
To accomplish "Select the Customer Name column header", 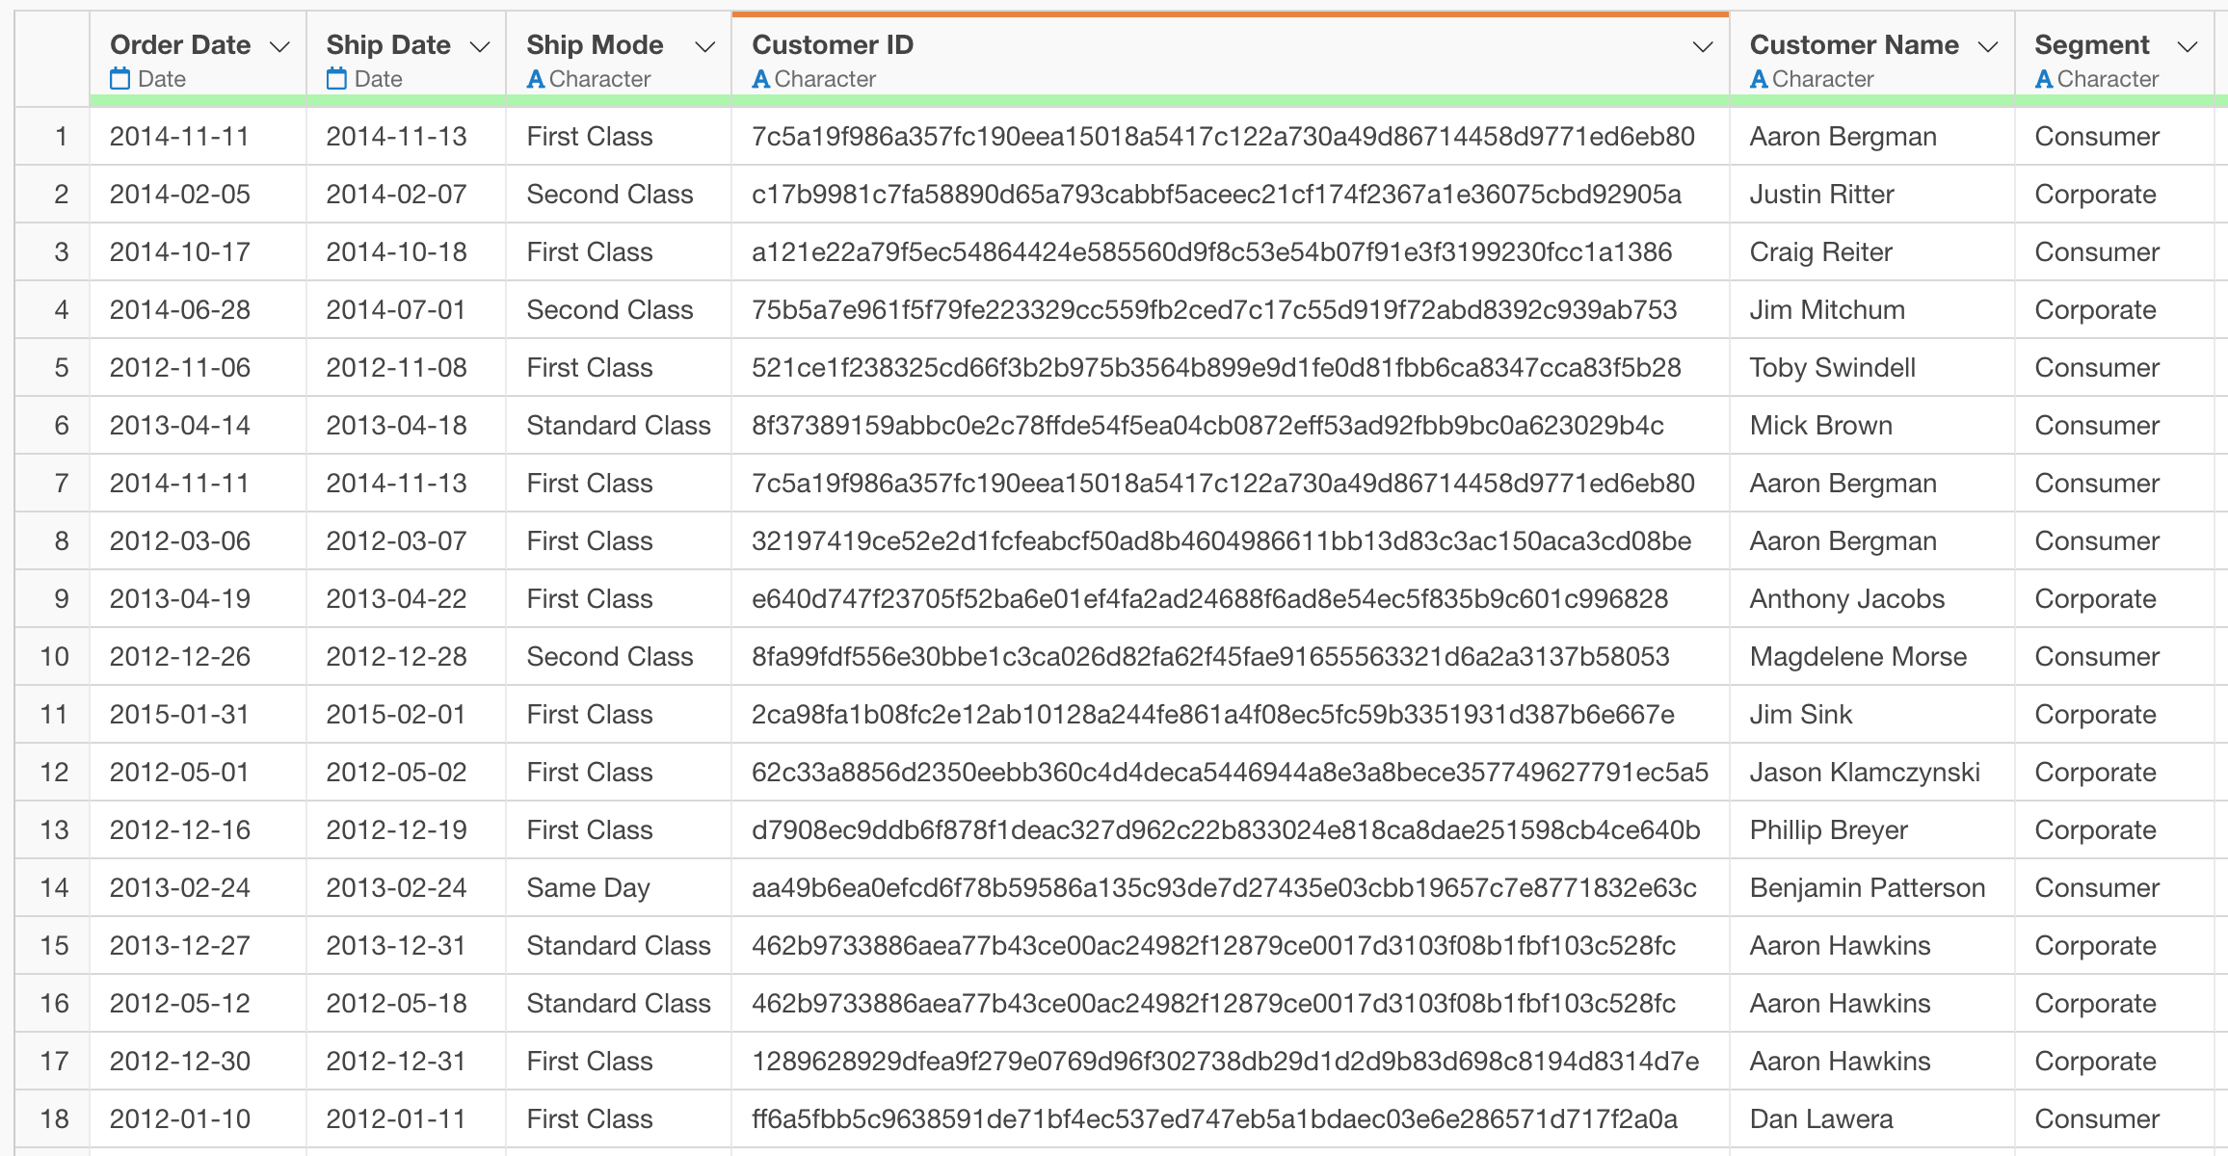I will (1853, 45).
